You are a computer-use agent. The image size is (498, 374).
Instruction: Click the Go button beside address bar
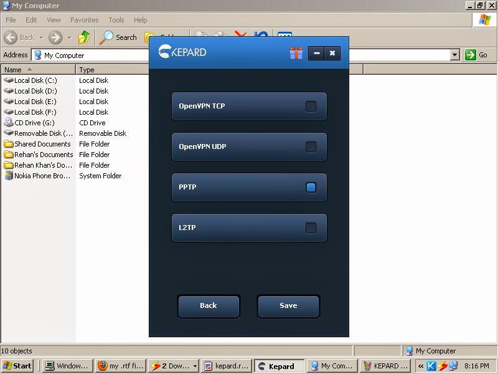pyautogui.click(x=476, y=55)
